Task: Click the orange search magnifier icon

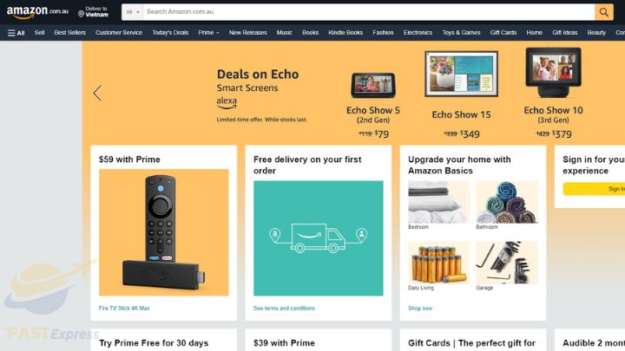Action: pos(604,12)
